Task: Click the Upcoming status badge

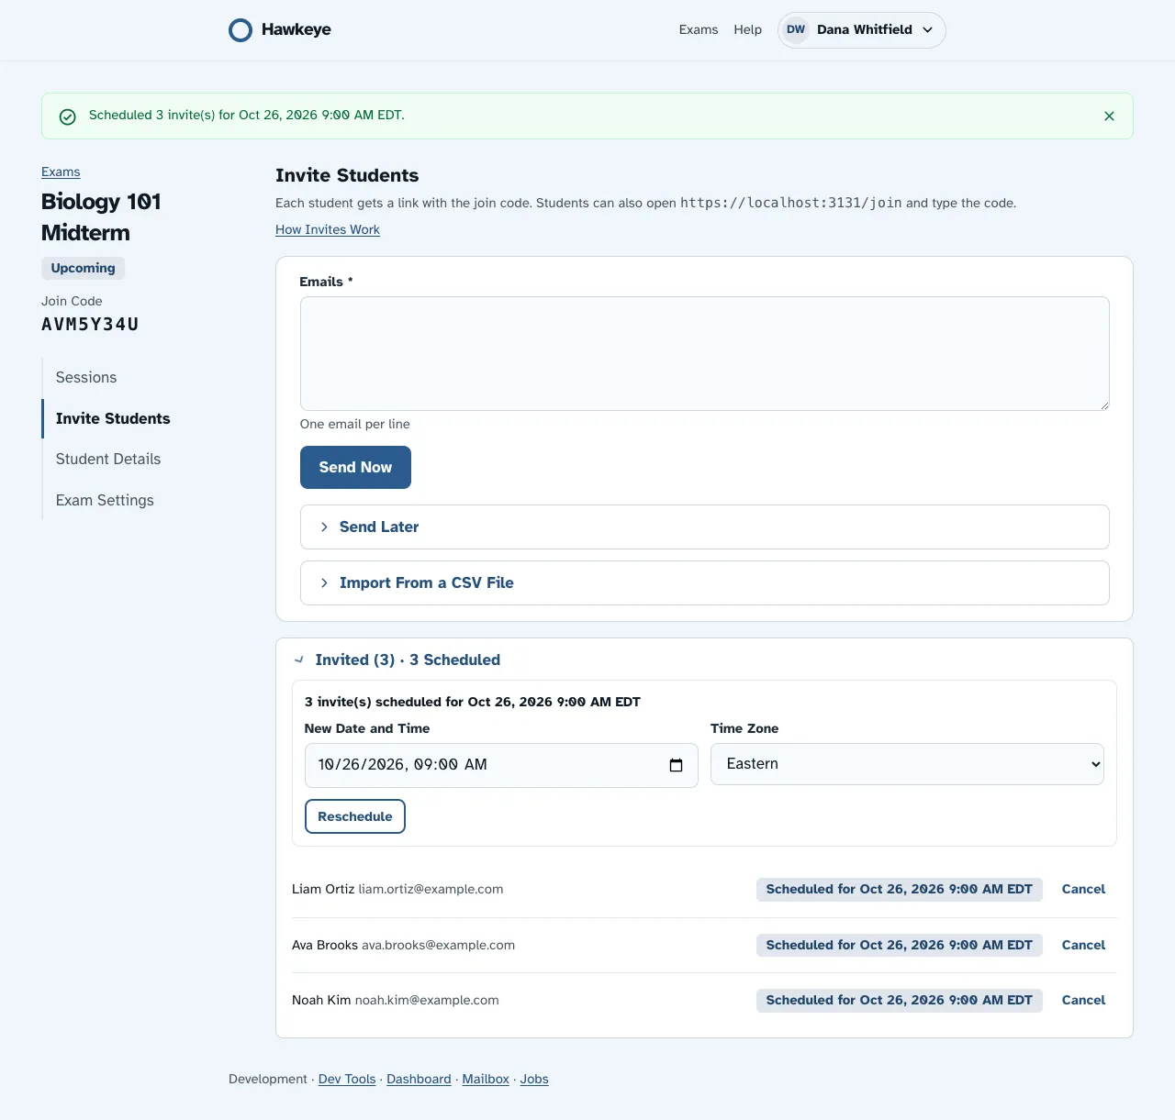Action: (x=84, y=268)
